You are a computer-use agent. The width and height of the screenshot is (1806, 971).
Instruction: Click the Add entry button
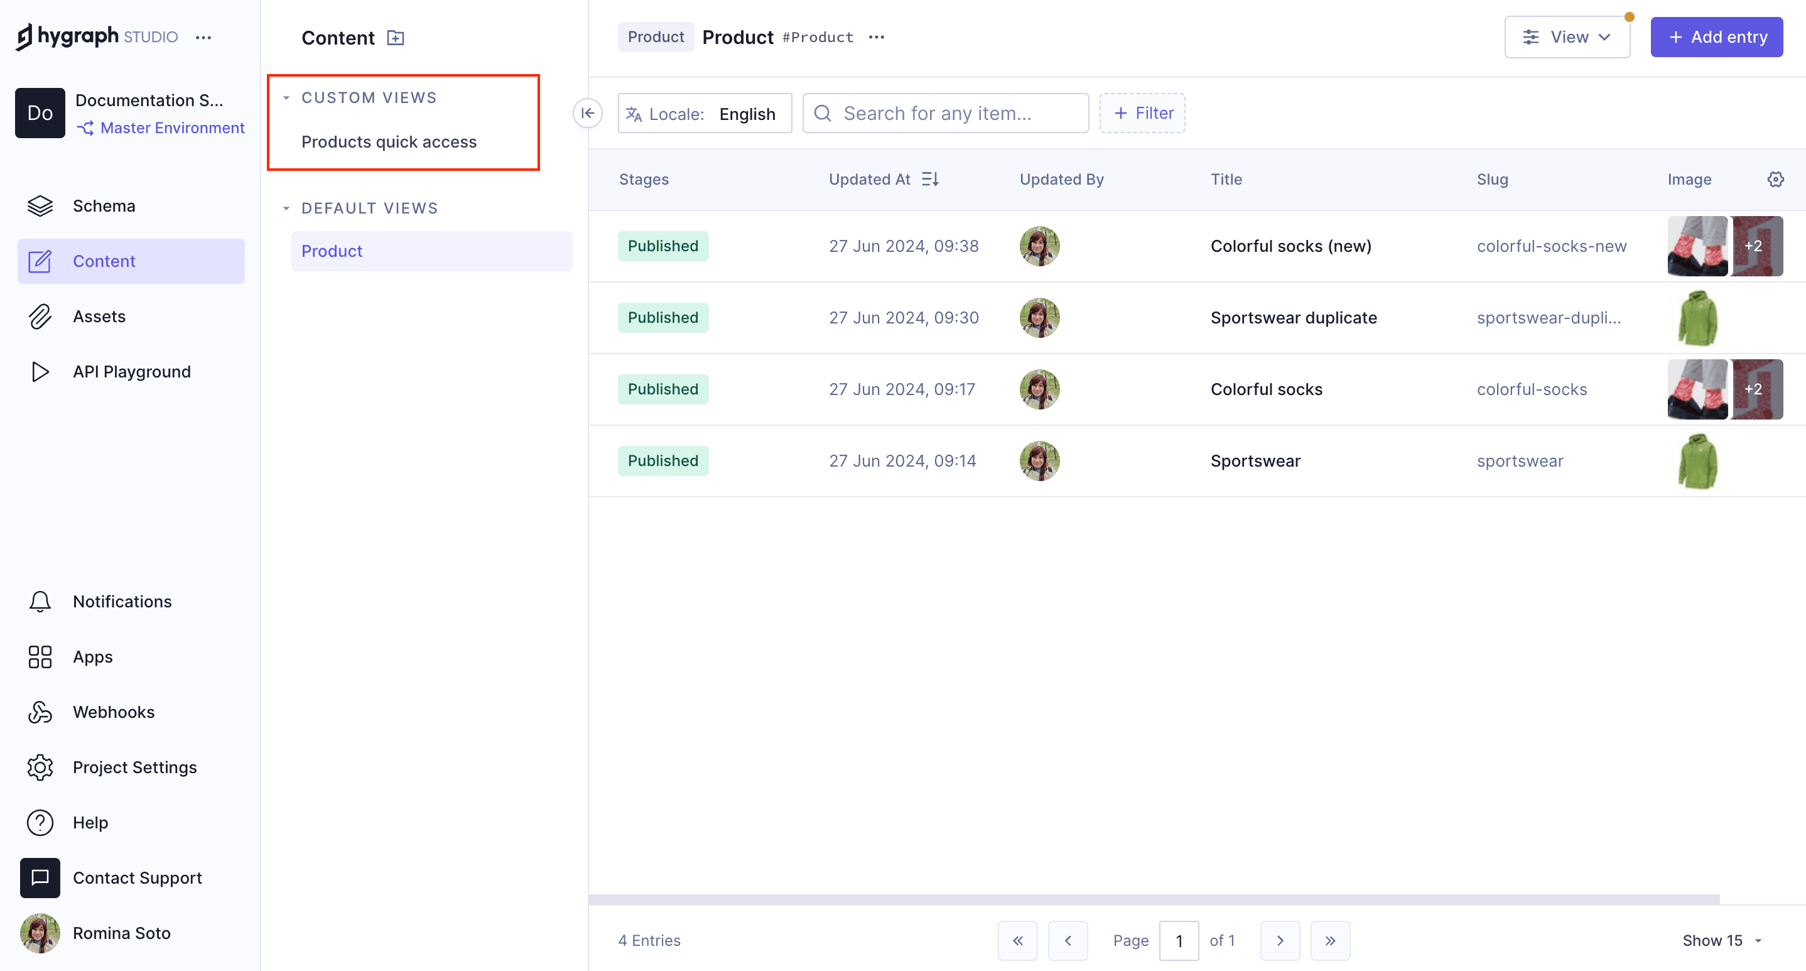pyautogui.click(x=1716, y=37)
